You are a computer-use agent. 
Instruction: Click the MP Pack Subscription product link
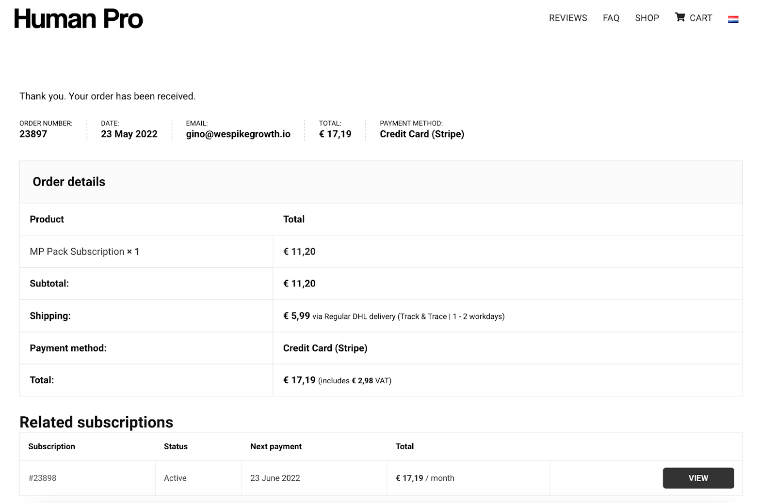pyautogui.click(x=77, y=251)
